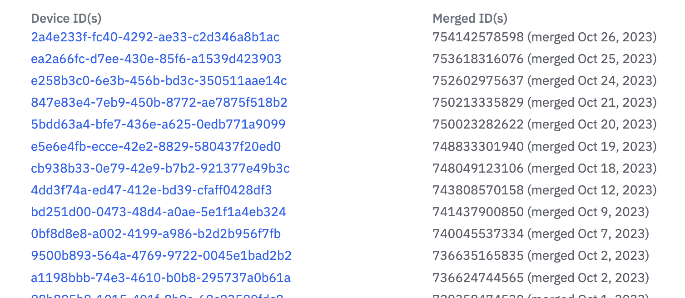Viewport: 685px width, 298px height.
Task: Open device ID 847e83e4-7eb9-450b-8772-ae7875f518b2
Action: (159, 103)
